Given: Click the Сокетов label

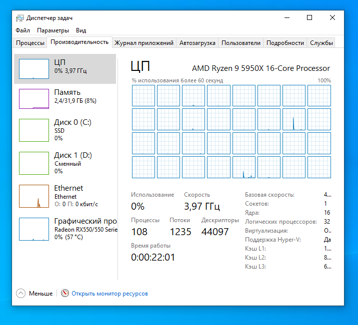Looking at the screenshot, I should coord(257,204).
